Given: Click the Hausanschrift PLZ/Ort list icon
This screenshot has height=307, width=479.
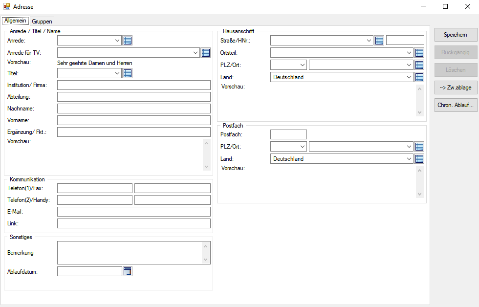Looking at the screenshot, I should (419, 65).
